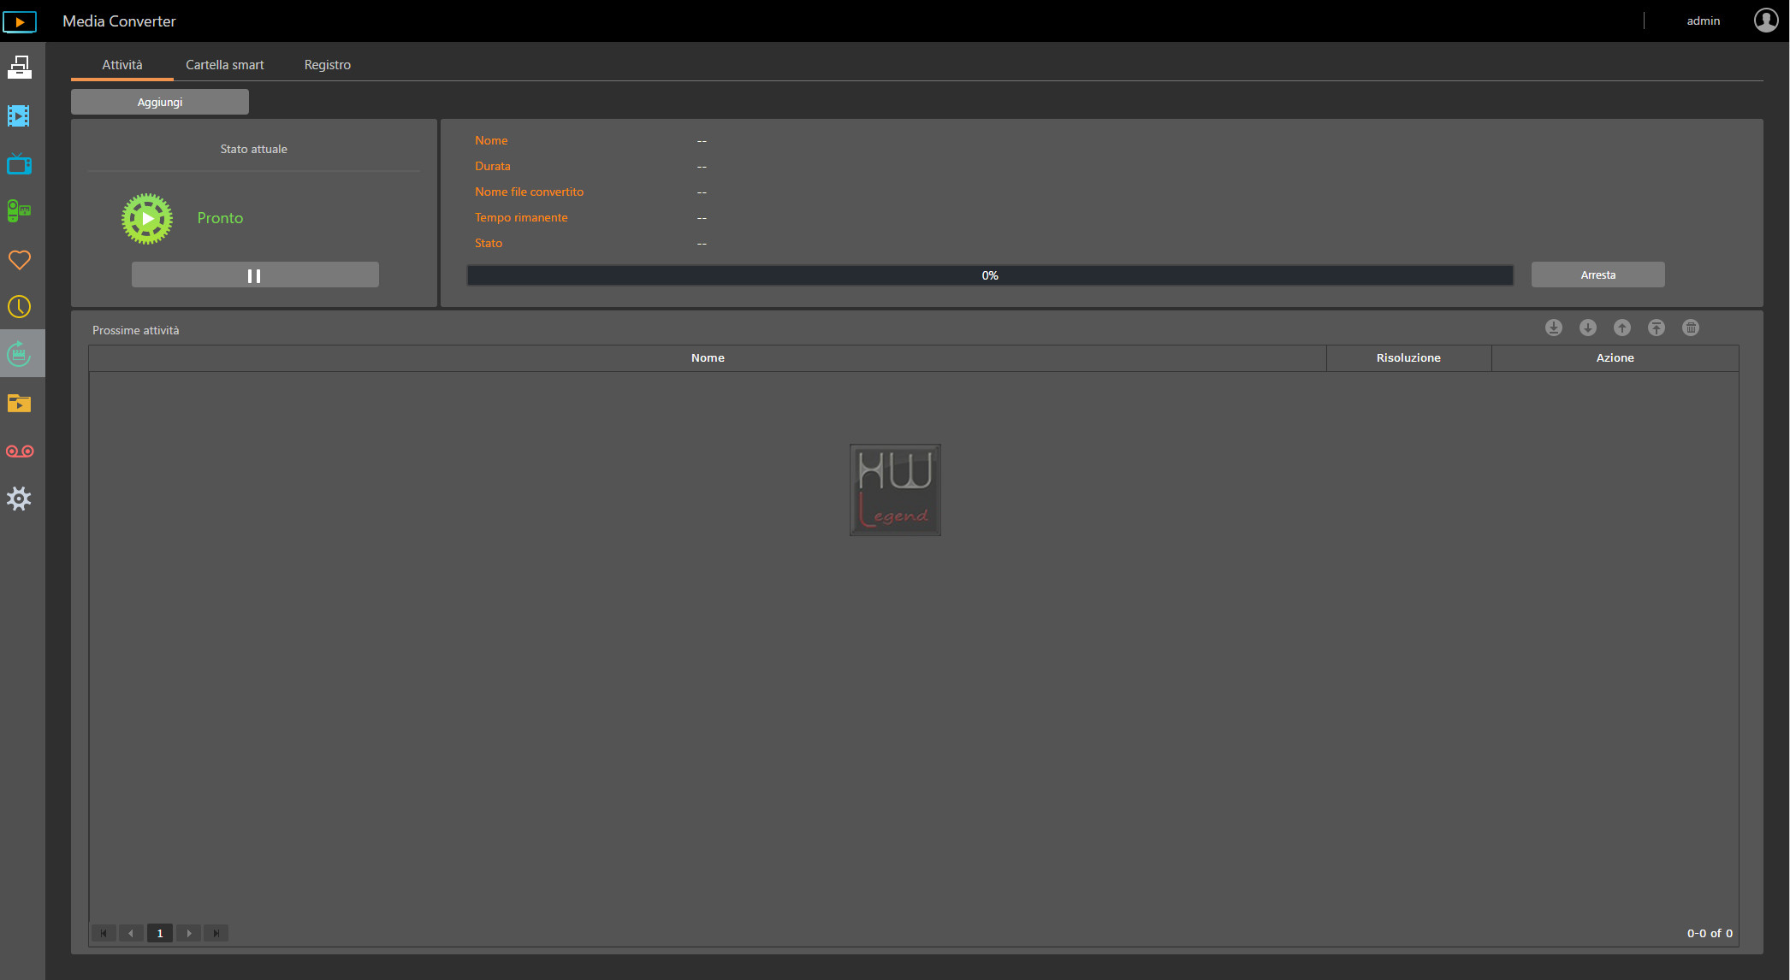The height and width of the screenshot is (980, 1790).
Task: Click the Nome file convertito label
Action: 530,192
